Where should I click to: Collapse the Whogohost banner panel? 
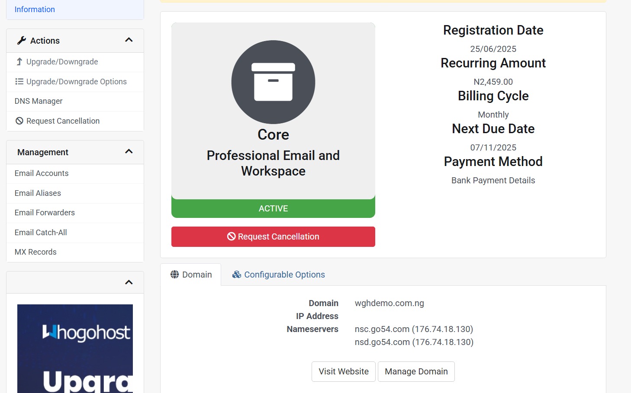[x=129, y=282]
